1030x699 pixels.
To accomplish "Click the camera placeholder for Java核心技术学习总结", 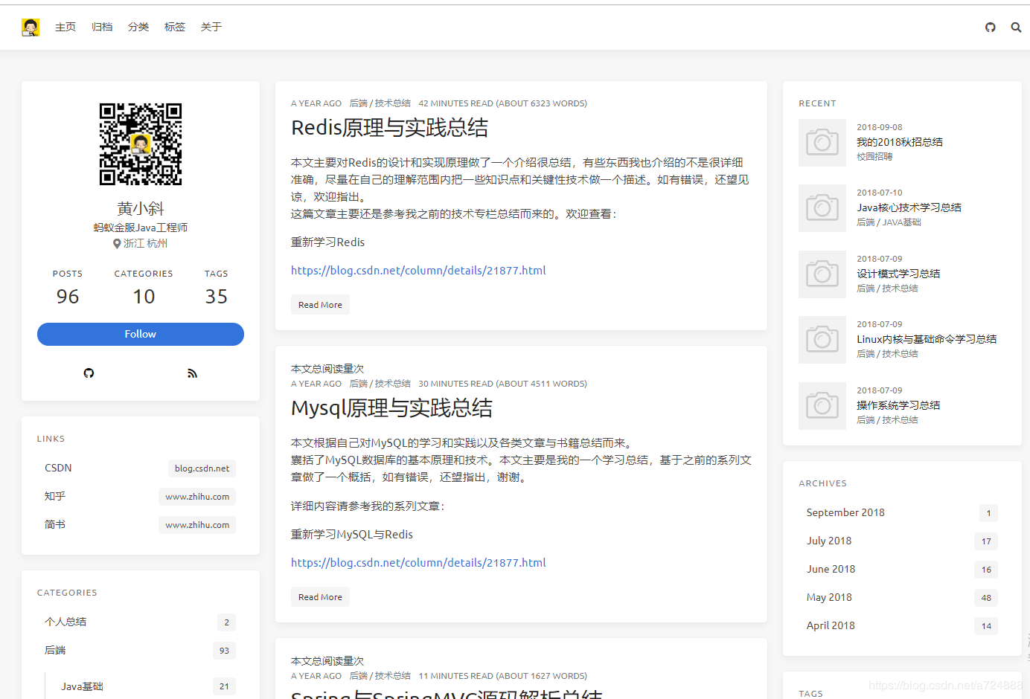I will click(822, 208).
